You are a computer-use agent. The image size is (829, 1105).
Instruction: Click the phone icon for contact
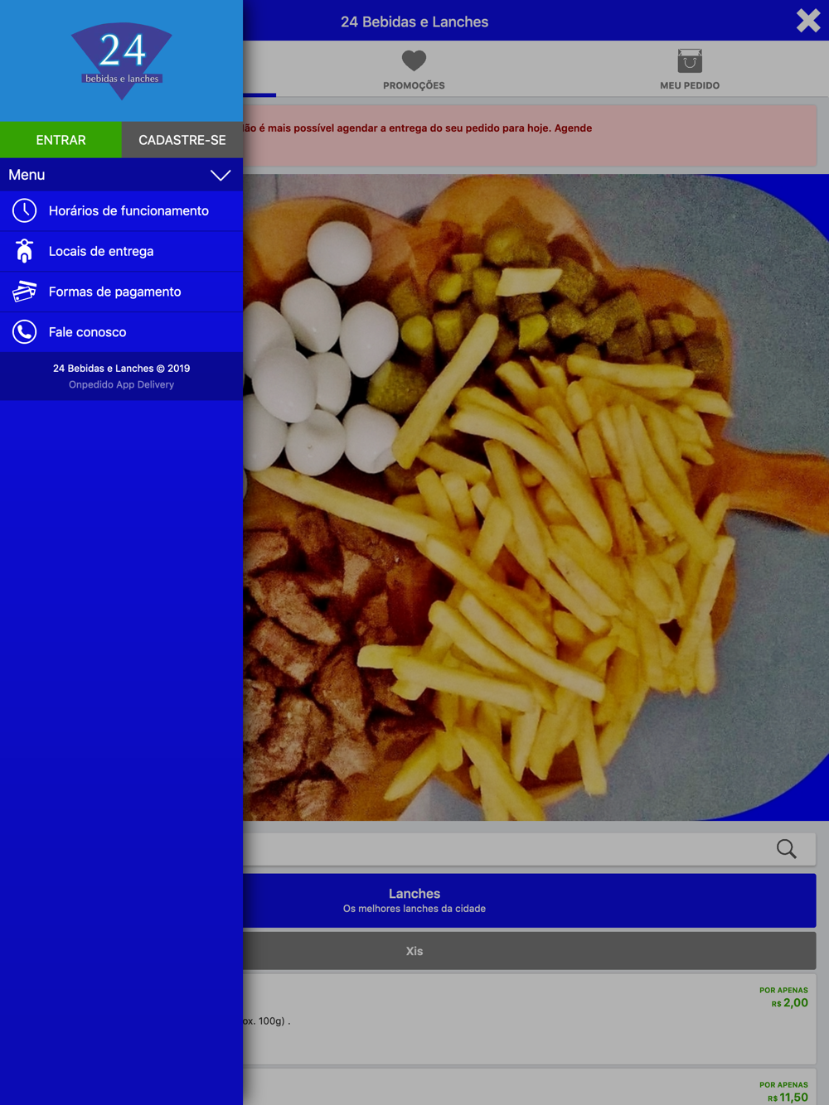pyautogui.click(x=24, y=332)
